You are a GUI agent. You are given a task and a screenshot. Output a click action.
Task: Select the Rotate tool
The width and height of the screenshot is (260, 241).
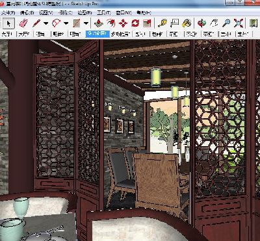(x=135, y=23)
